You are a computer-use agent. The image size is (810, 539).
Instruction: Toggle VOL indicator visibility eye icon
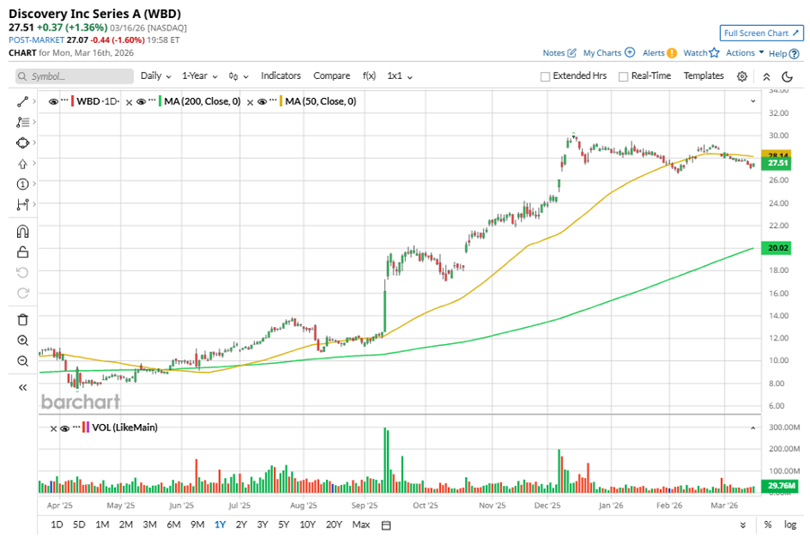pos(65,429)
